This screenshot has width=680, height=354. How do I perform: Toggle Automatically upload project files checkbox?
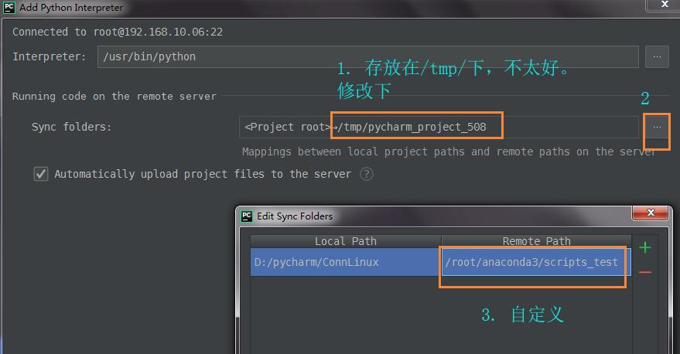coord(41,174)
